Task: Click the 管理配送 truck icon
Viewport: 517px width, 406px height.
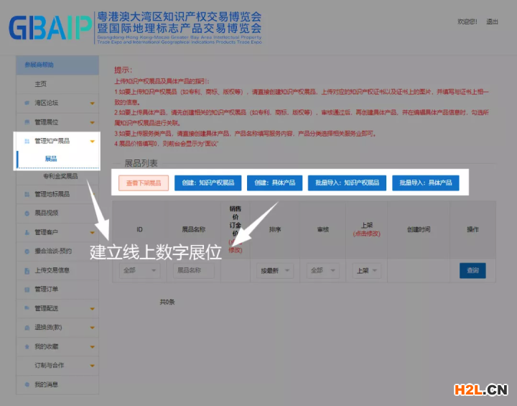Action: (27, 308)
